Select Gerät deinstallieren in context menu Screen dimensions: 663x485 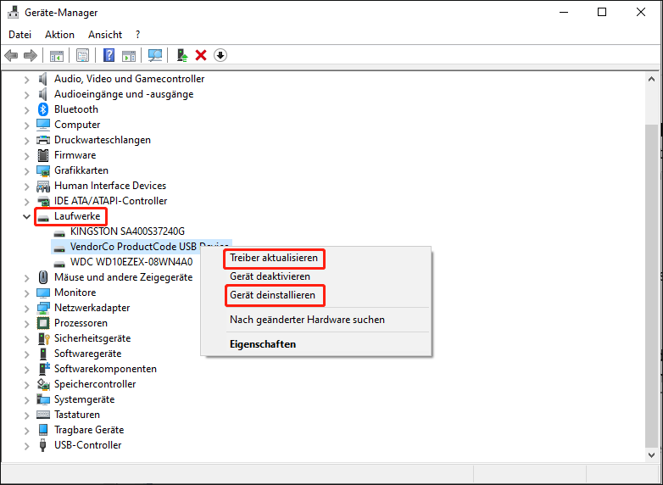272,296
